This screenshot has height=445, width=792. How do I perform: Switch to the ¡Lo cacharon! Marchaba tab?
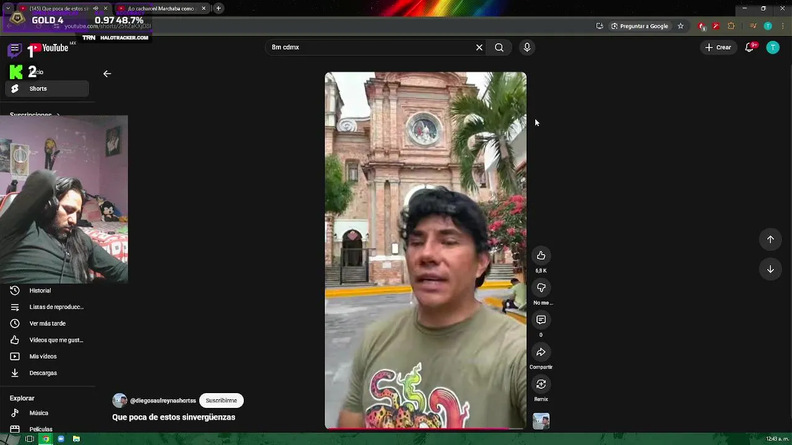tap(161, 9)
